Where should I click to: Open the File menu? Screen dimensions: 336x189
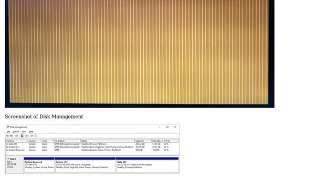8,132
